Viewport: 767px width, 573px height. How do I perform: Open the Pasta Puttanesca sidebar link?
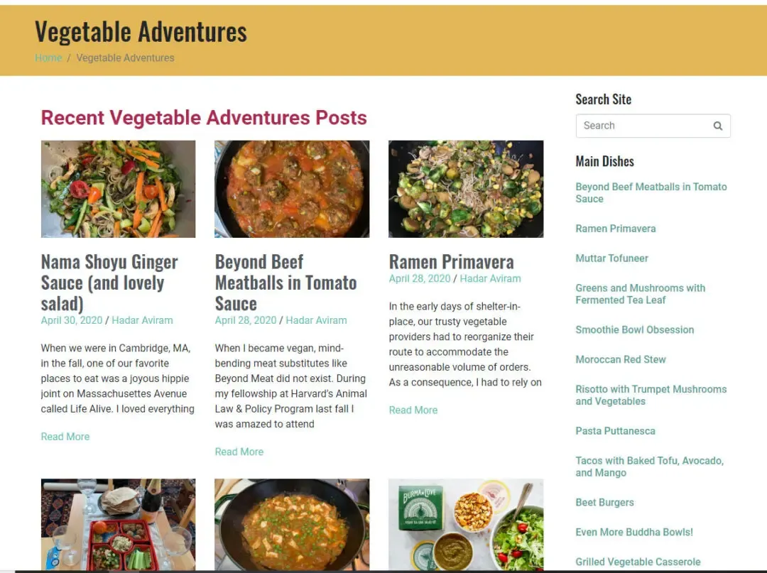coord(615,431)
